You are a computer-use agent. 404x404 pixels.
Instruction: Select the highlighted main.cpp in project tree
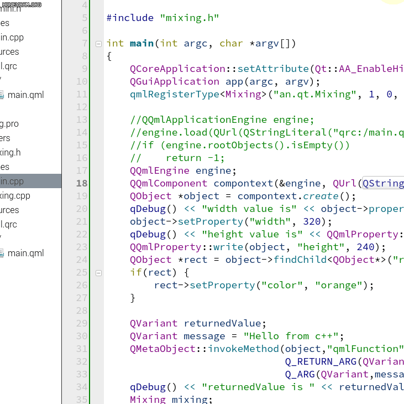point(12,181)
